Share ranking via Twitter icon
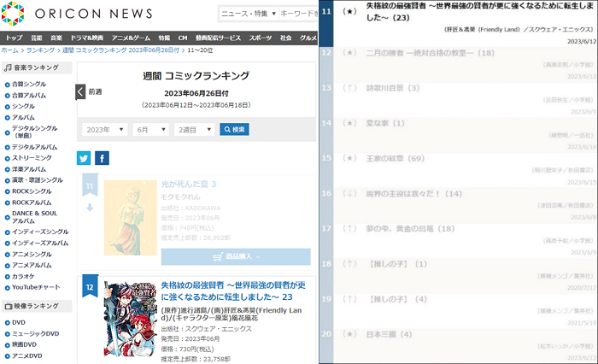This screenshot has width=598, height=364. [x=84, y=158]
